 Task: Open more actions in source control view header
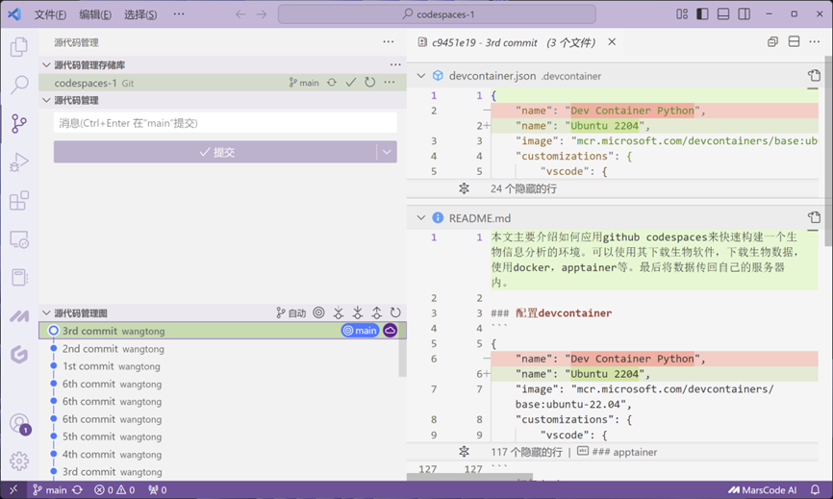click(389, 42)
